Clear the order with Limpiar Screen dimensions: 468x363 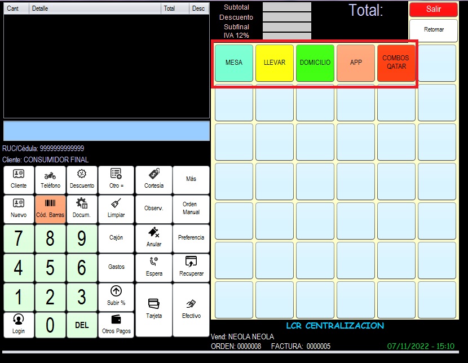(116, 209)
